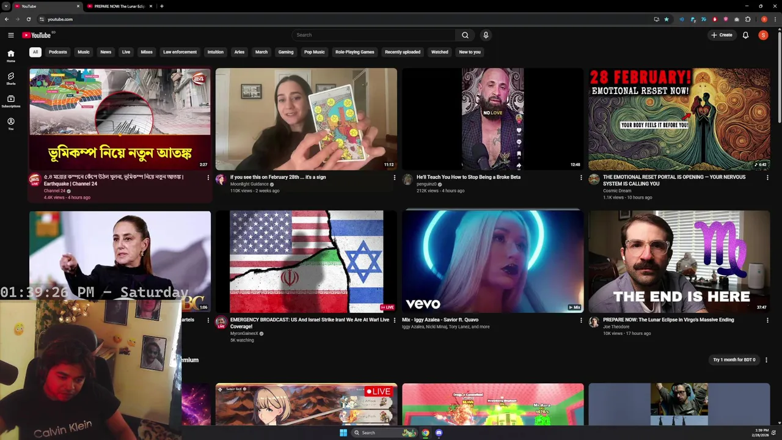Screen dimensions: 782x440
Task: Switch to PREPARE NOW Lunar Eclipse tab
Action: pos(120,6)
